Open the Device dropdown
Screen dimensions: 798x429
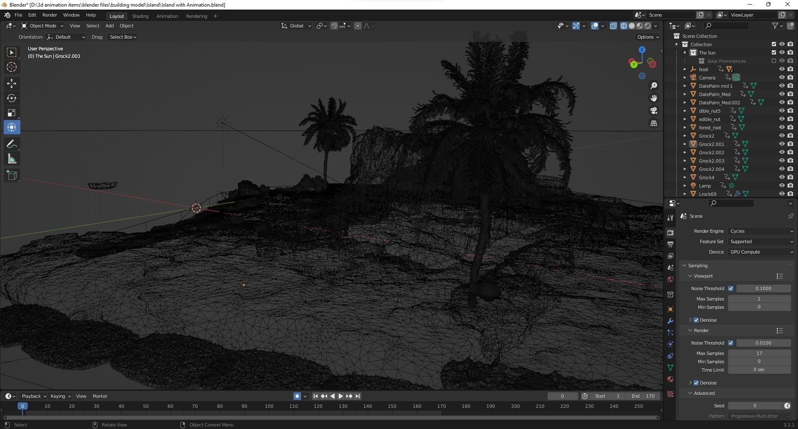pyautogui.click(x=761, y=252)
